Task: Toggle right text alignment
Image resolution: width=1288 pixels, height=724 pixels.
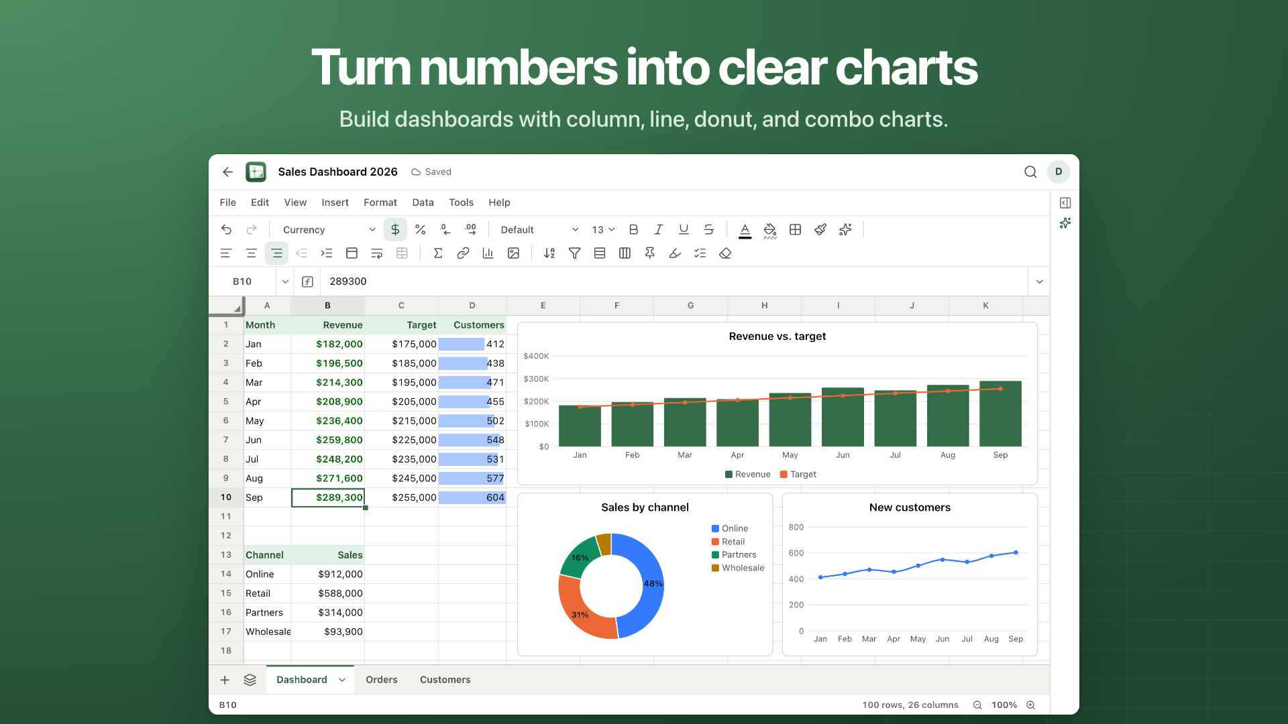Action: [276, 253]
